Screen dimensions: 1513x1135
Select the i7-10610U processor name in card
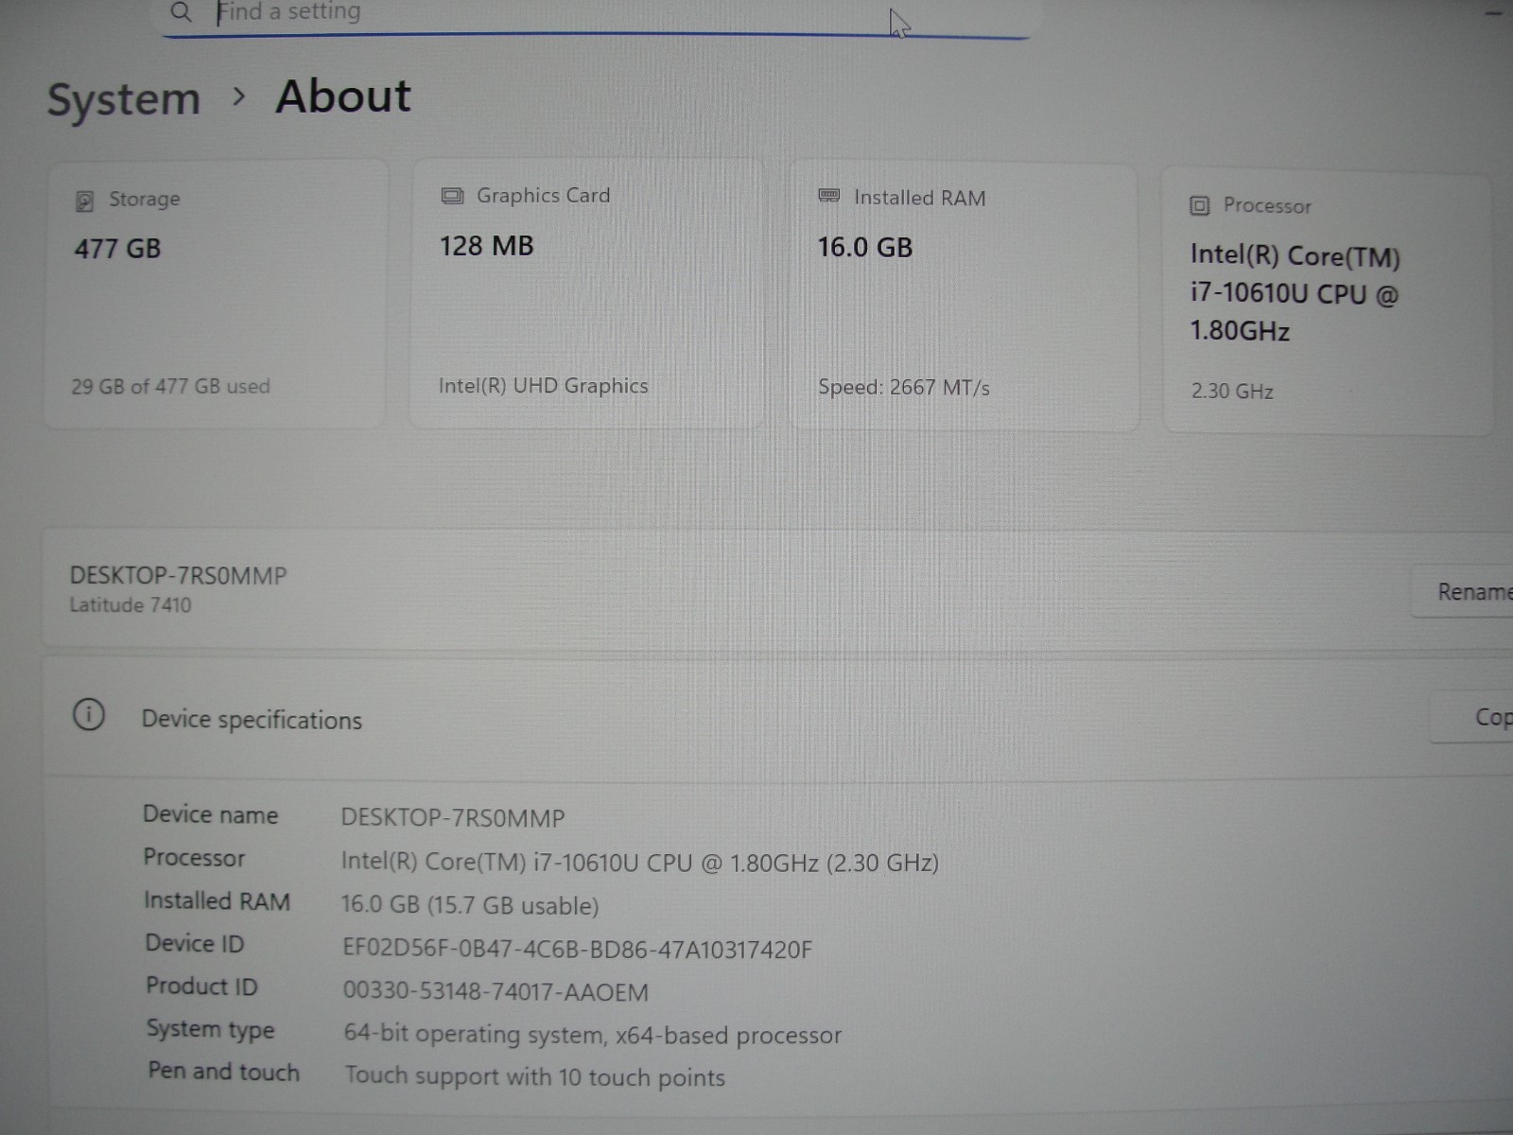1295,293
